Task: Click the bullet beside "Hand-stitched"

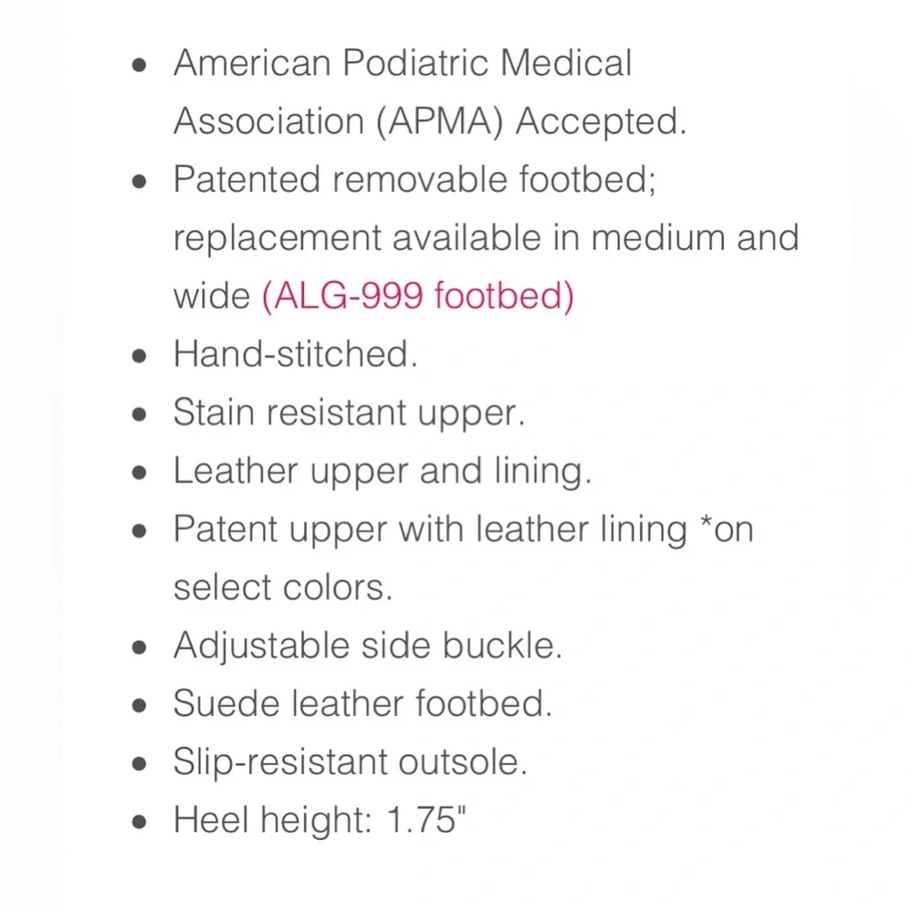Action: click(139, 356)
